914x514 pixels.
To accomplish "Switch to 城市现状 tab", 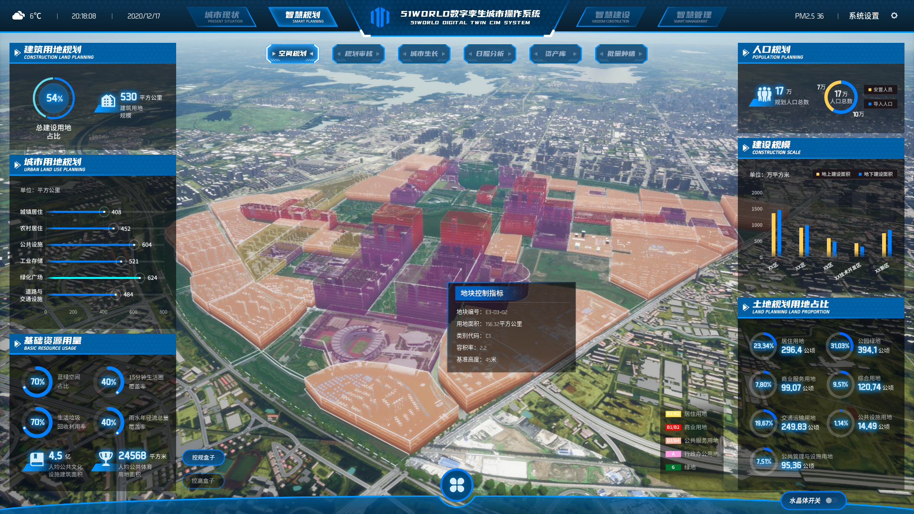I will point(222,17).
